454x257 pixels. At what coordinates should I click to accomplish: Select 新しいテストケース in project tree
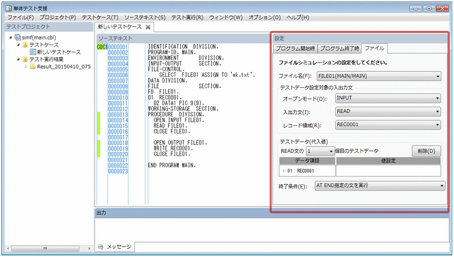[x=59, y=52]
